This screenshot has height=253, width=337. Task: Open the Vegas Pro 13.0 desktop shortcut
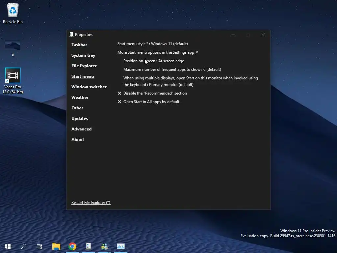[13, 81]
